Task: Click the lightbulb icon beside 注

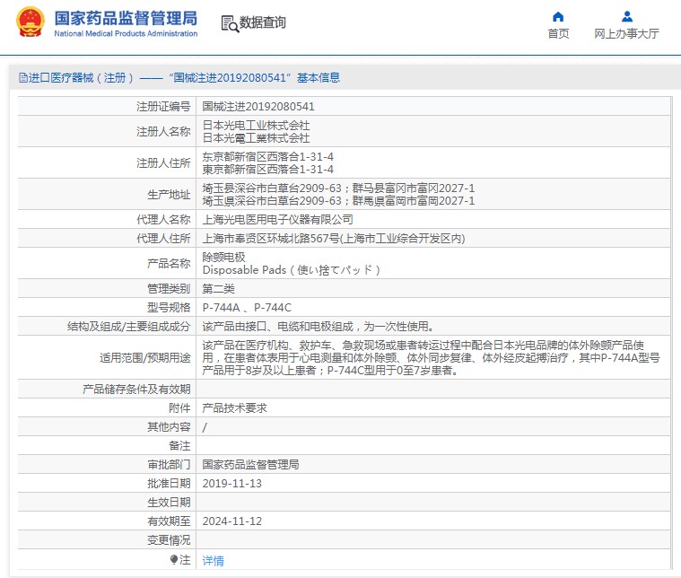Action: [174, 559]
